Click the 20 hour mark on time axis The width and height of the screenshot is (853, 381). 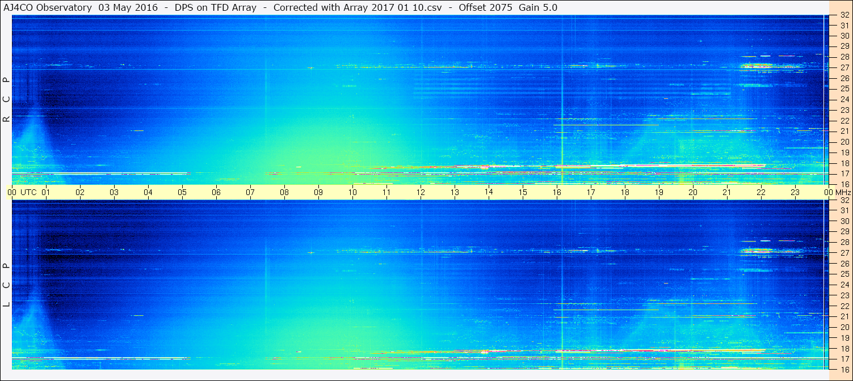(693, 192)
